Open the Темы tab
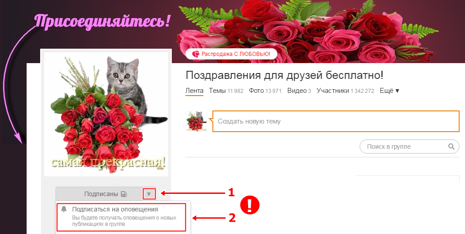Image resolution: width=465 pixels, height=234 pixels. 226,91
